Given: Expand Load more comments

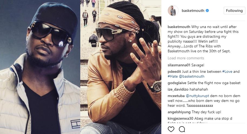Looking at the screenshot, I should (x=186, y=58).
